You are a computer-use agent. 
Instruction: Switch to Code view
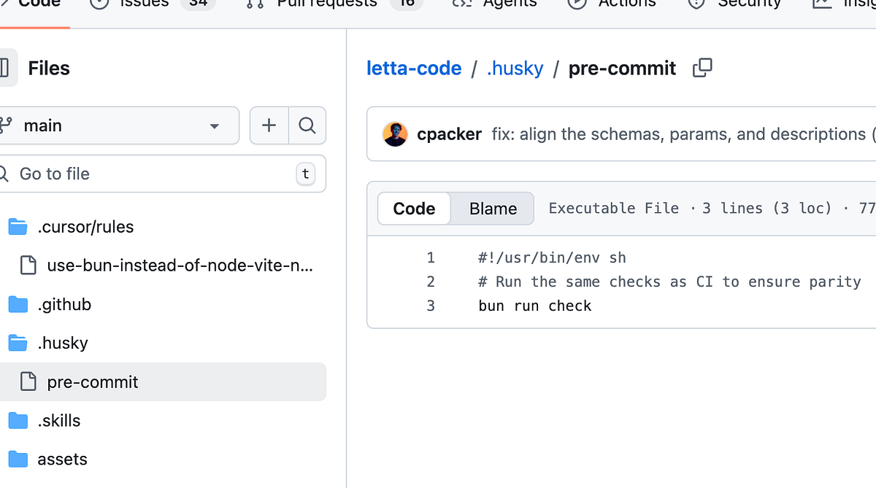click(414, 209)
